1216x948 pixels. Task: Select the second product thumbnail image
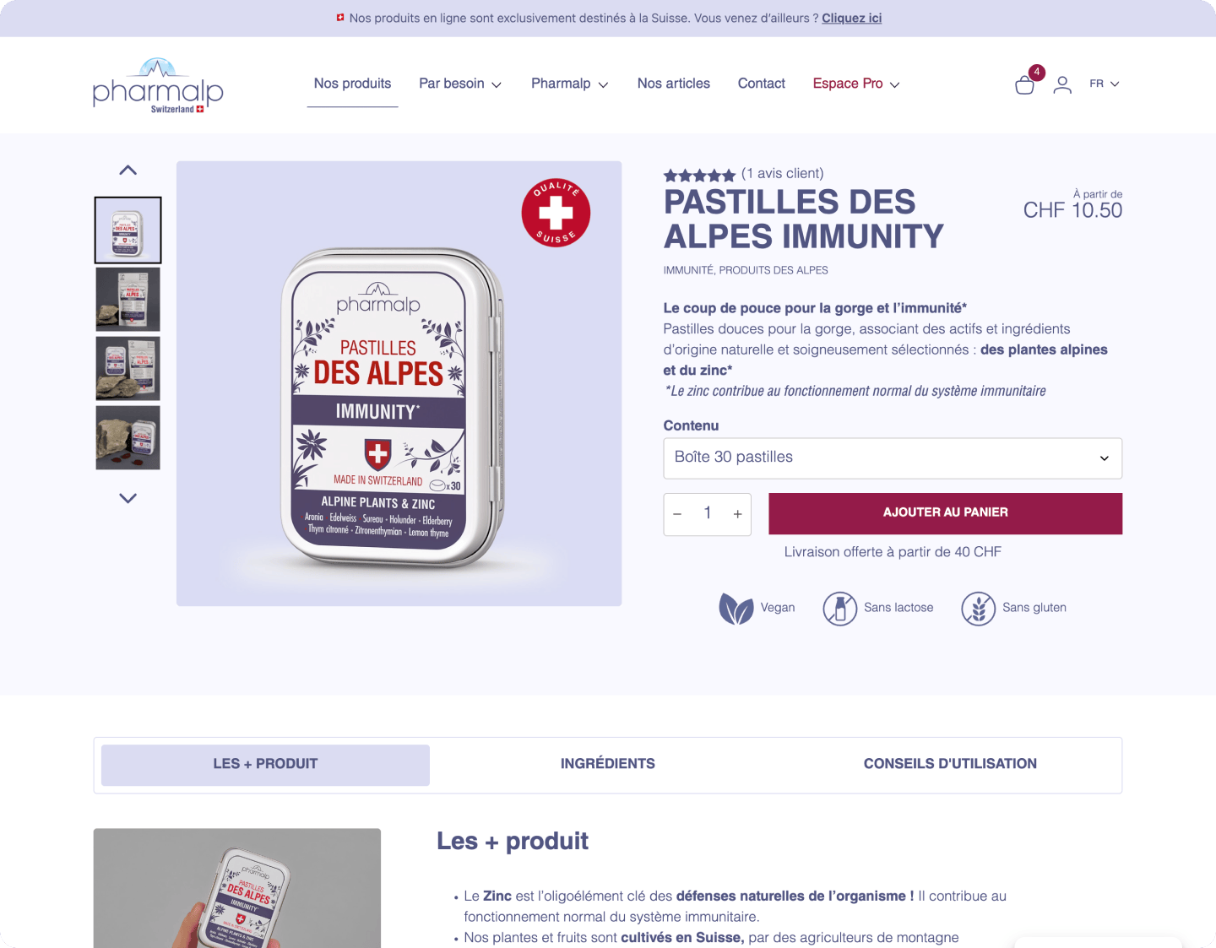point(128,299)
